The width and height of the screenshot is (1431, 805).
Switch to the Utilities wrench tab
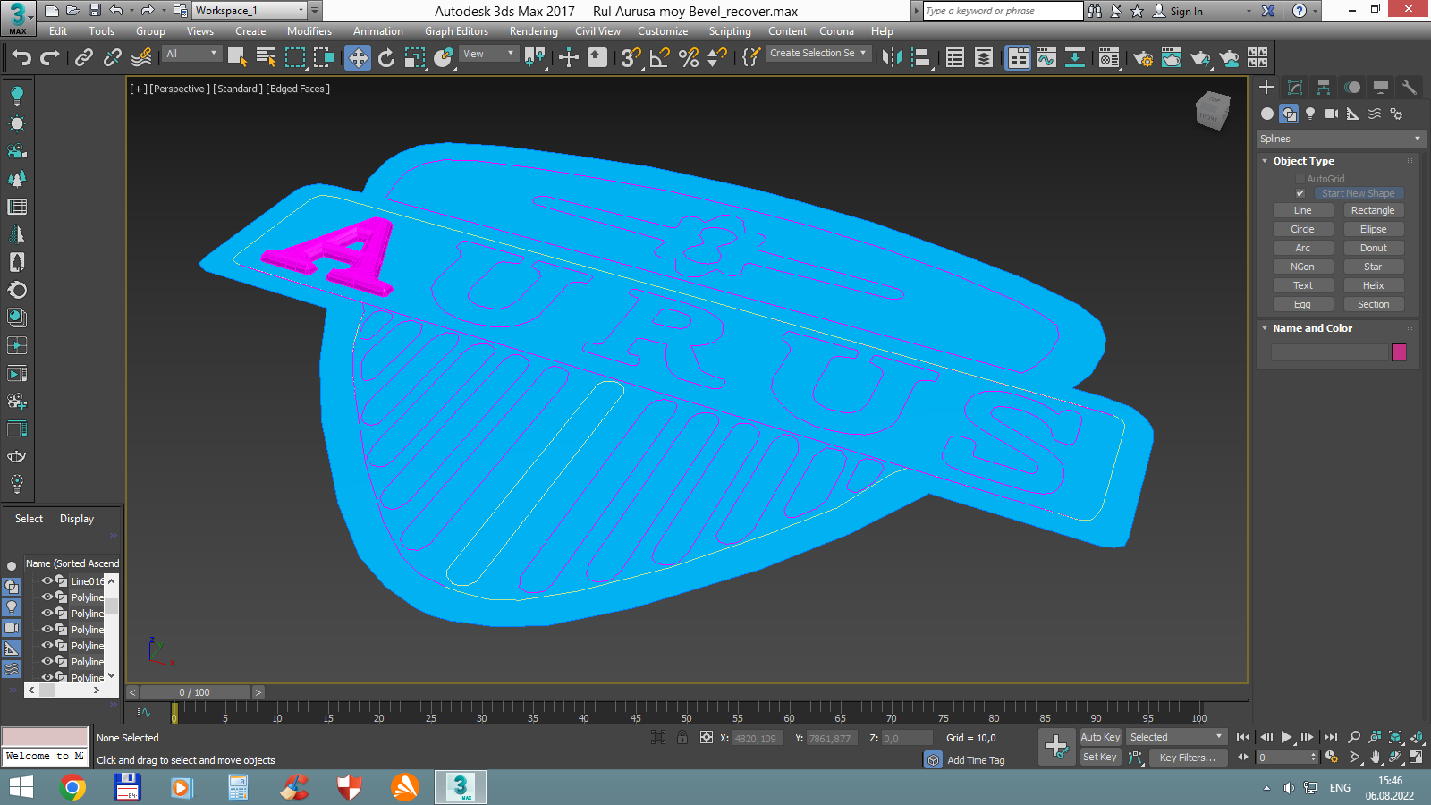pyautogui.click(x=1410, y=87)
